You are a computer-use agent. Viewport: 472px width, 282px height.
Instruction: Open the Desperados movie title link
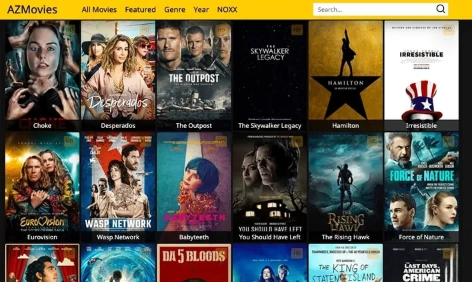(x=118, y=125)
